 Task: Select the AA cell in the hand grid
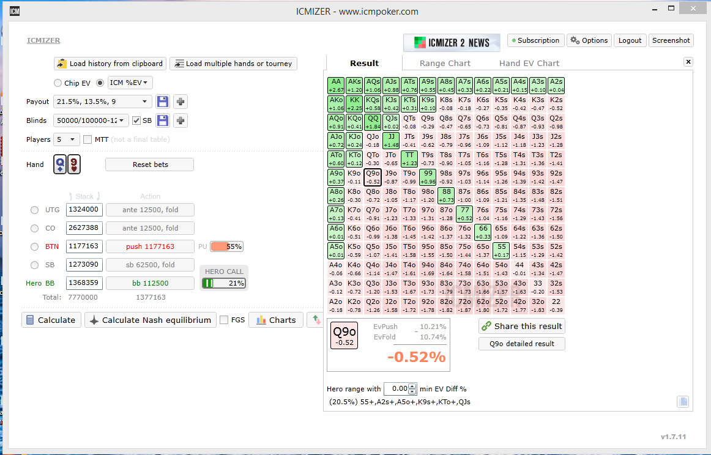[336, 86]
